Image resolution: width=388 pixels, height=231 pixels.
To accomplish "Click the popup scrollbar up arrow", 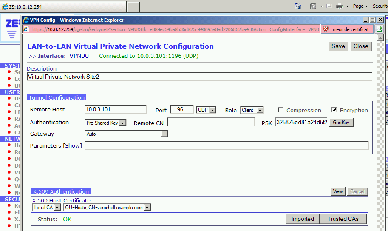I will [x=380, y=38].
